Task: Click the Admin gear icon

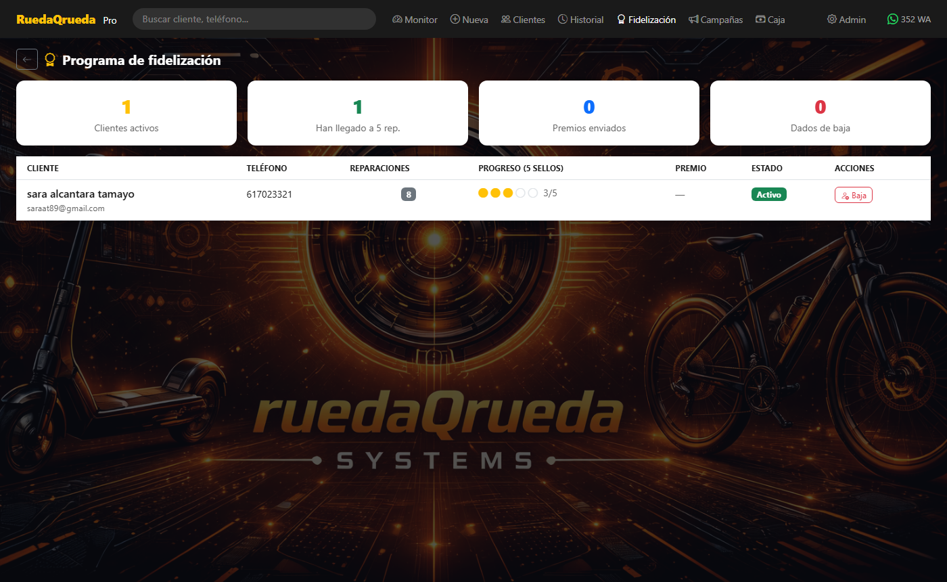Action: pos(831,20)
